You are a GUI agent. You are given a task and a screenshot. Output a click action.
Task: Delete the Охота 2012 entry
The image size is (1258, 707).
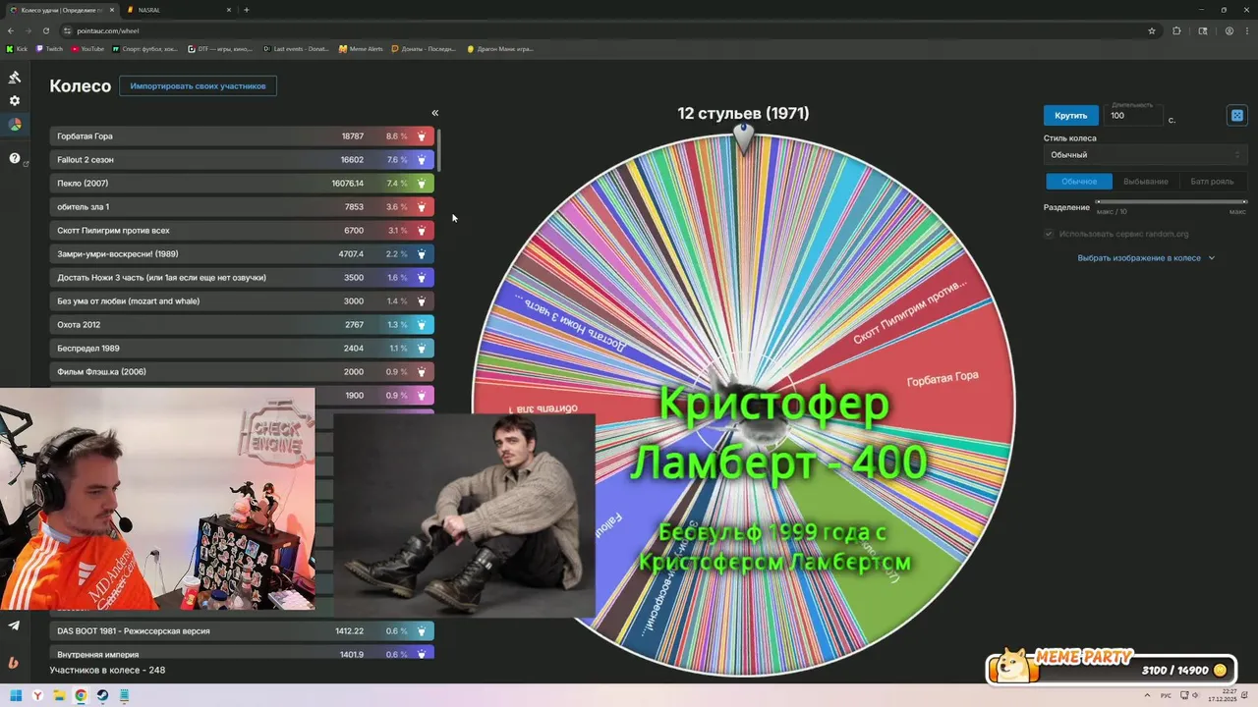click(x=422, y=325)
